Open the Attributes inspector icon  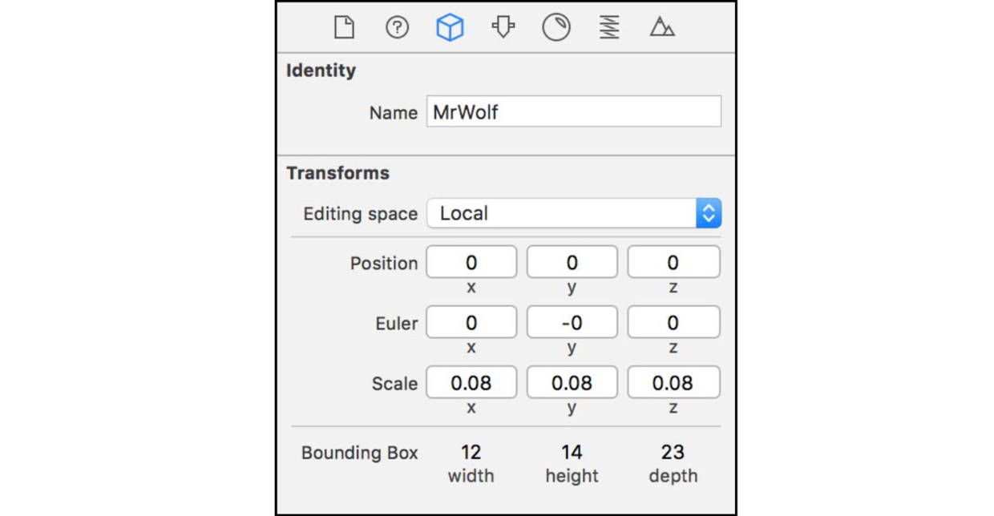(x=503, y=27)
